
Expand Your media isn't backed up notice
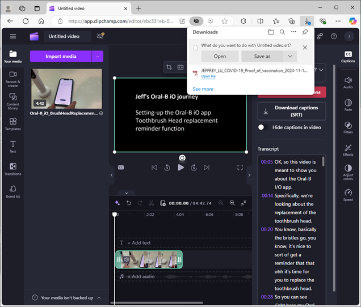point(99,298)
